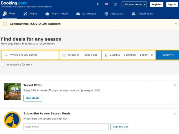Click the Coronavirus info circle icon
The width and height of the screenshot is (179, 134).
point(5,24)
